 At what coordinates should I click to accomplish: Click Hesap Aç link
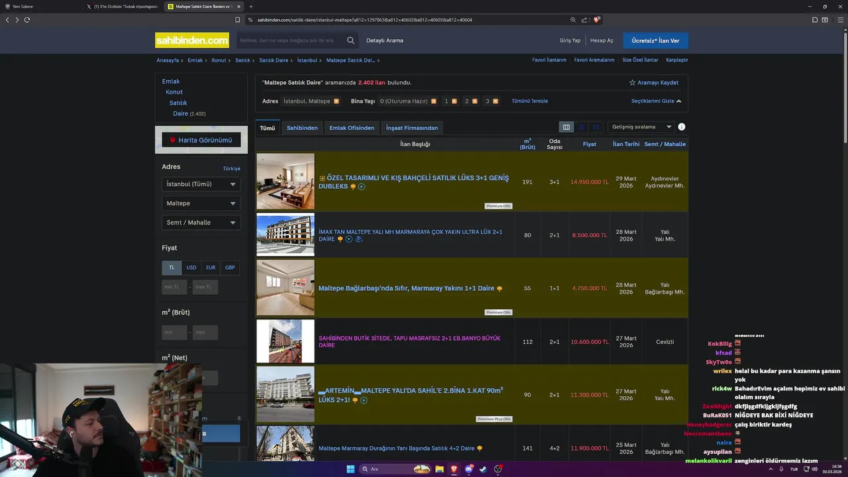click(x=602, y=40)
